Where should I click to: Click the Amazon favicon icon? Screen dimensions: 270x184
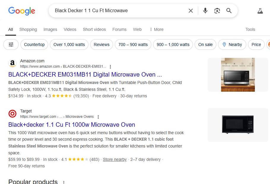pyautogui.click(x=12, y=64)
